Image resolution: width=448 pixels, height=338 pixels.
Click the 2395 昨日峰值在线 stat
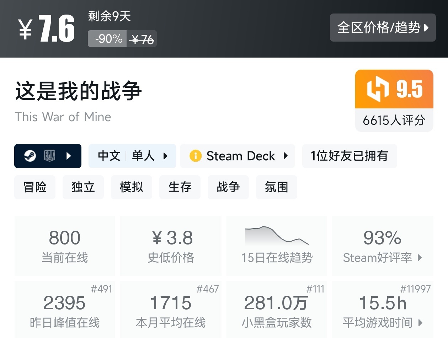click(x=65, y=310)
